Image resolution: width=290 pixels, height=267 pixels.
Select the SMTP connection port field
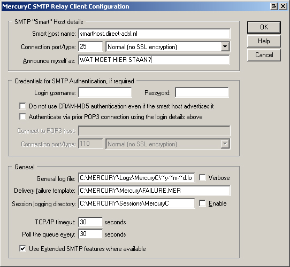(x=90, y=46)
